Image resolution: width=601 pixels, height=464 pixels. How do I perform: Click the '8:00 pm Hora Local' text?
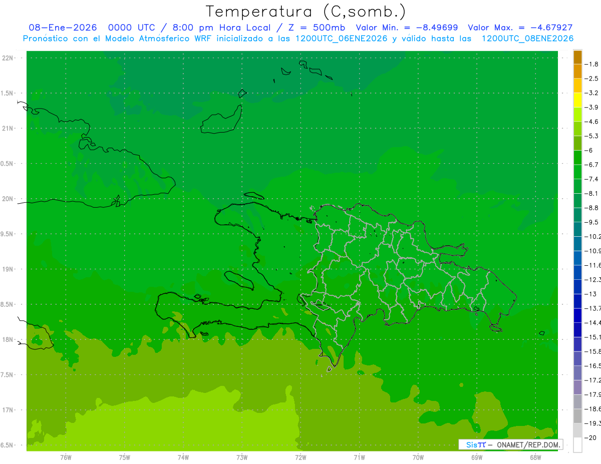click(x=220, y=28)
